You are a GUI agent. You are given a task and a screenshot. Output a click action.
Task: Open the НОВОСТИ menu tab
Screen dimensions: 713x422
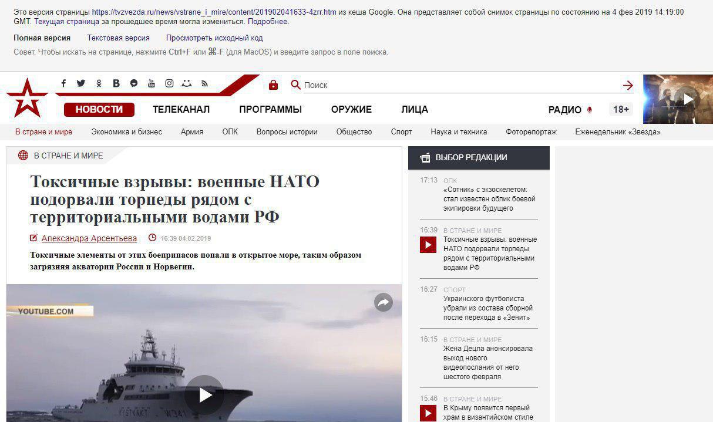click(99, 110)
